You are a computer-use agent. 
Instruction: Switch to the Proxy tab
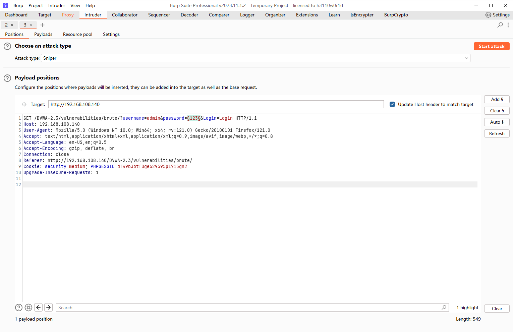68,15
